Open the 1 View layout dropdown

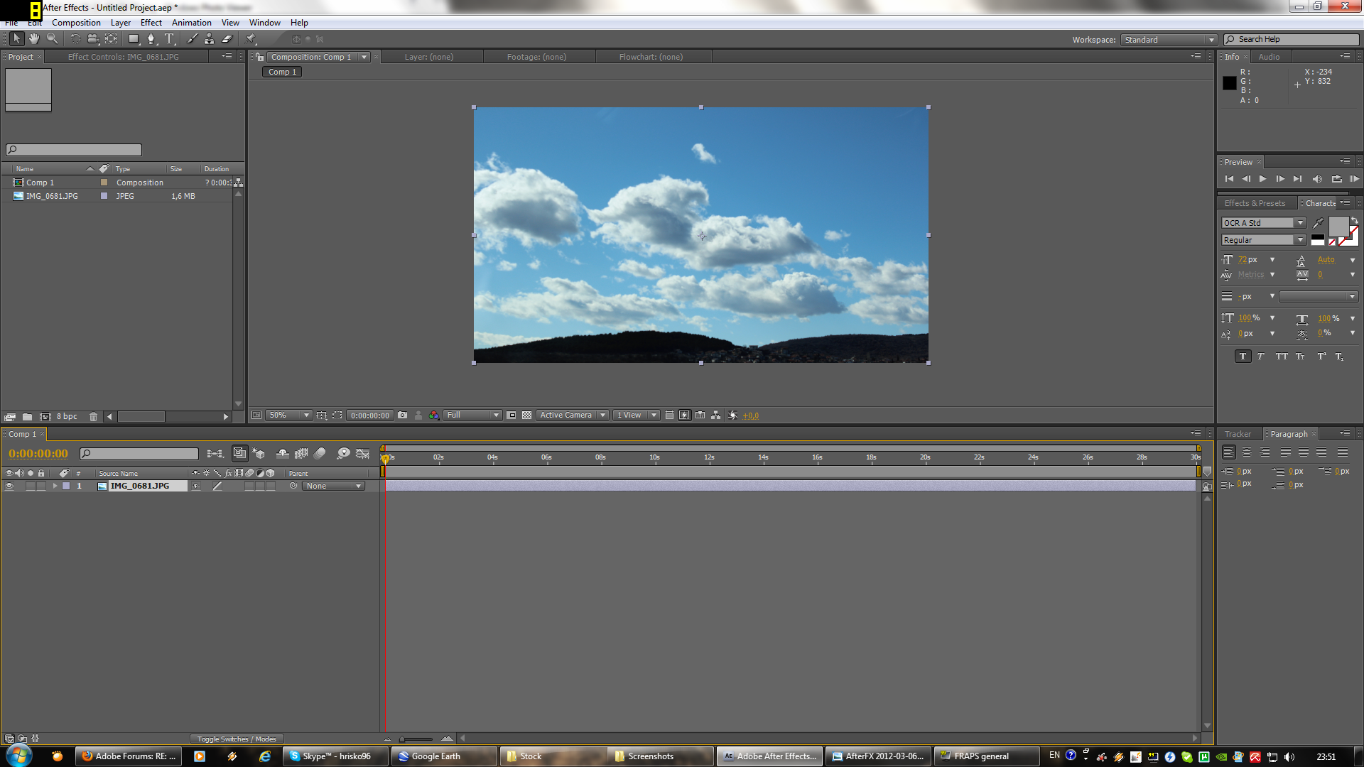[x=637, y=415]
